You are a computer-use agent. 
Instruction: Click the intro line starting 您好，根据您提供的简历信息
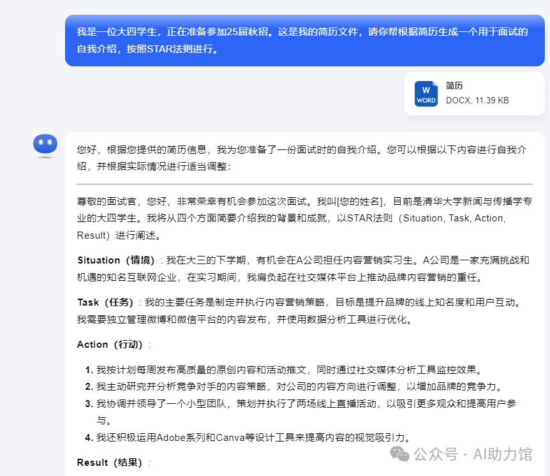pyautogui.click(x=302, y=158)
